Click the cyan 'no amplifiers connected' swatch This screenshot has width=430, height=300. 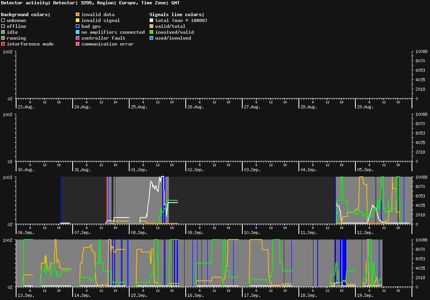coord(78,32)
